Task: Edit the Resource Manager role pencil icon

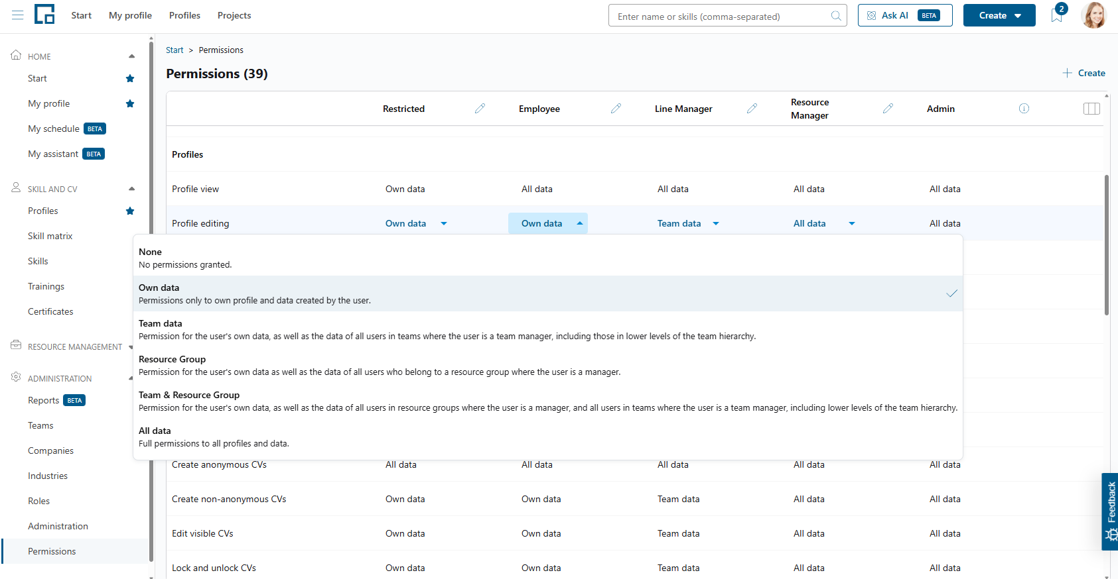Action: click(888, 109)
